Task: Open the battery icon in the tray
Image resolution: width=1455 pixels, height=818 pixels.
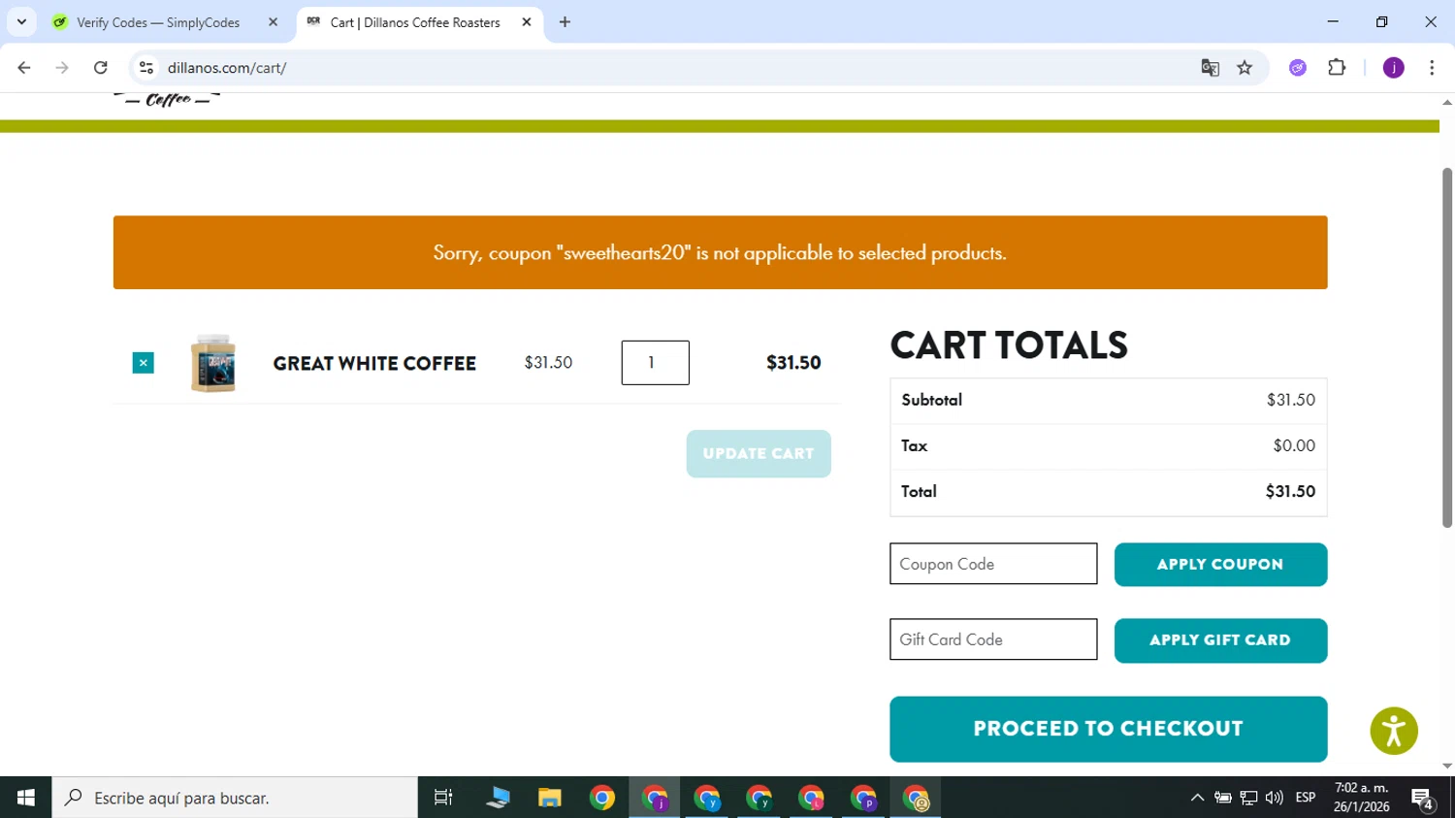Action: (1223, 798)
